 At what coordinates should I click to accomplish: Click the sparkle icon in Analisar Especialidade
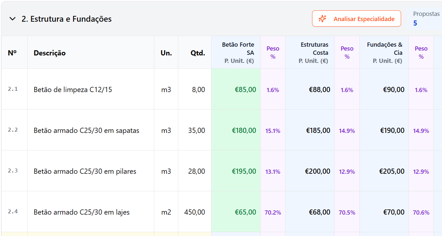[x=322, y=19]
